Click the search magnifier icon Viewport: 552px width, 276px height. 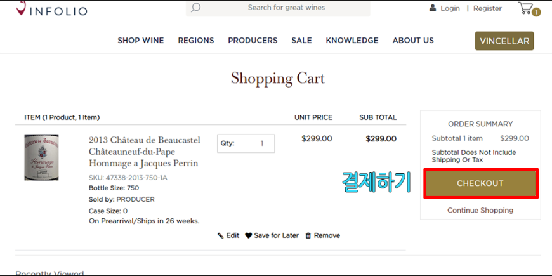[195, 8]
